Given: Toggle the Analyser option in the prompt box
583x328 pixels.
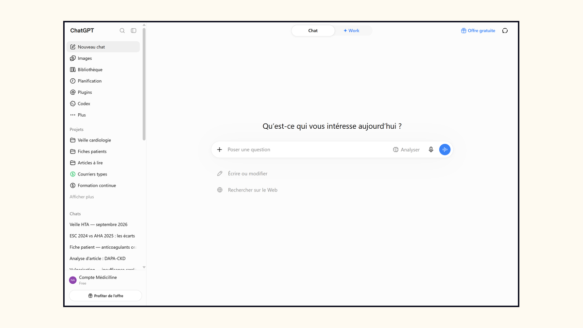Looking at the screenshot, I should [x=406, y=150].
